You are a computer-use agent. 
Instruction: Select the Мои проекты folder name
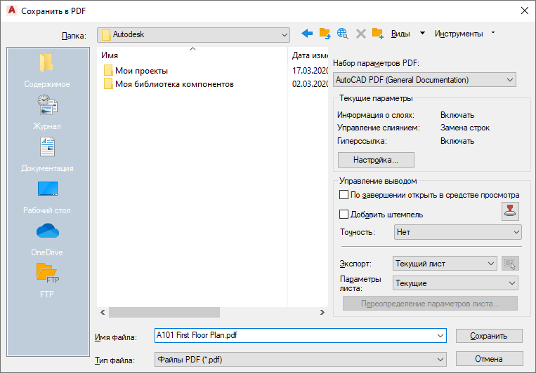tap(141, 71)
